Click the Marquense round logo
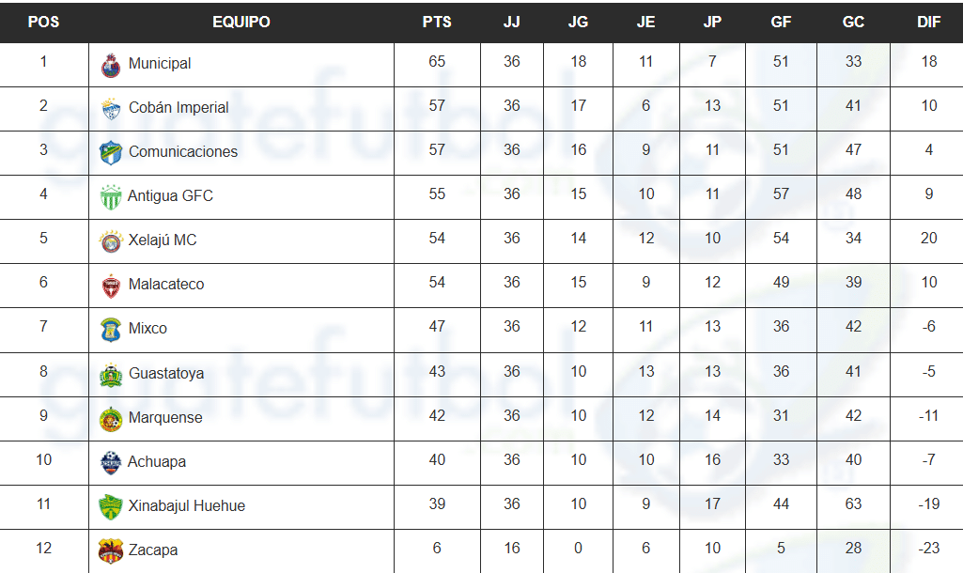This screenshot has height=573, width=963. 111,420
